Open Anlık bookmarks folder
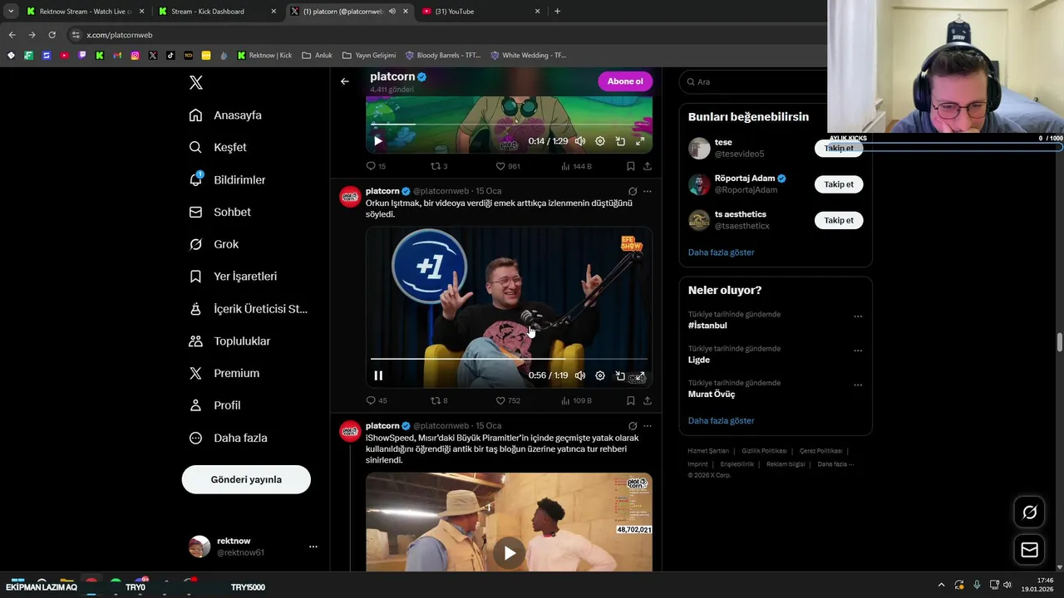The width and height of the screenshot is (1064, 598). click(x=317, y=56)
